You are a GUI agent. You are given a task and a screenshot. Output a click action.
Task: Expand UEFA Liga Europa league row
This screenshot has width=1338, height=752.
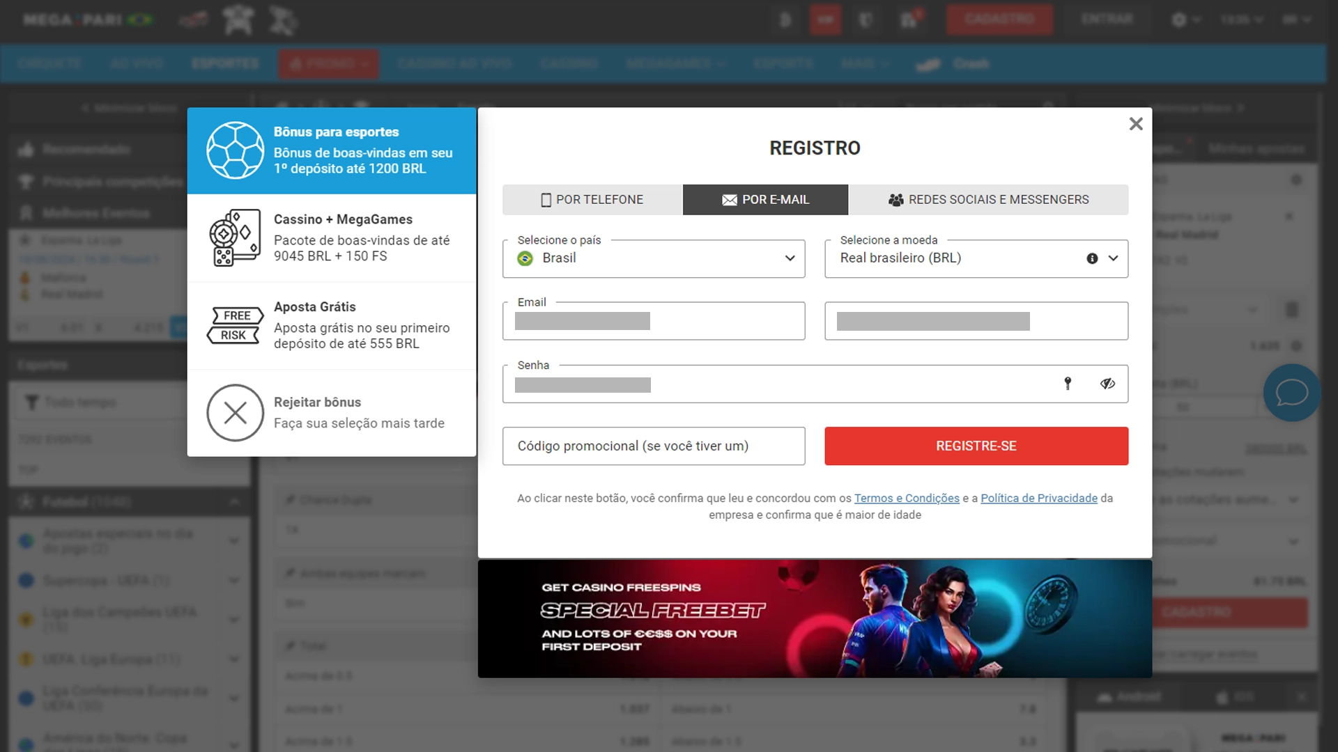tap(129, 659)
